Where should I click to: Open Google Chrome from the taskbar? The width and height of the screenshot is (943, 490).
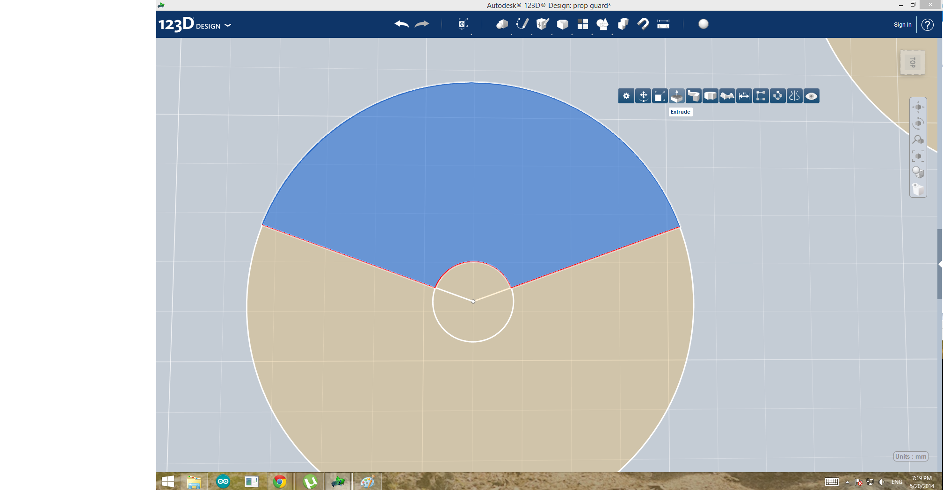pyautogui.click(x=280, y=482)
